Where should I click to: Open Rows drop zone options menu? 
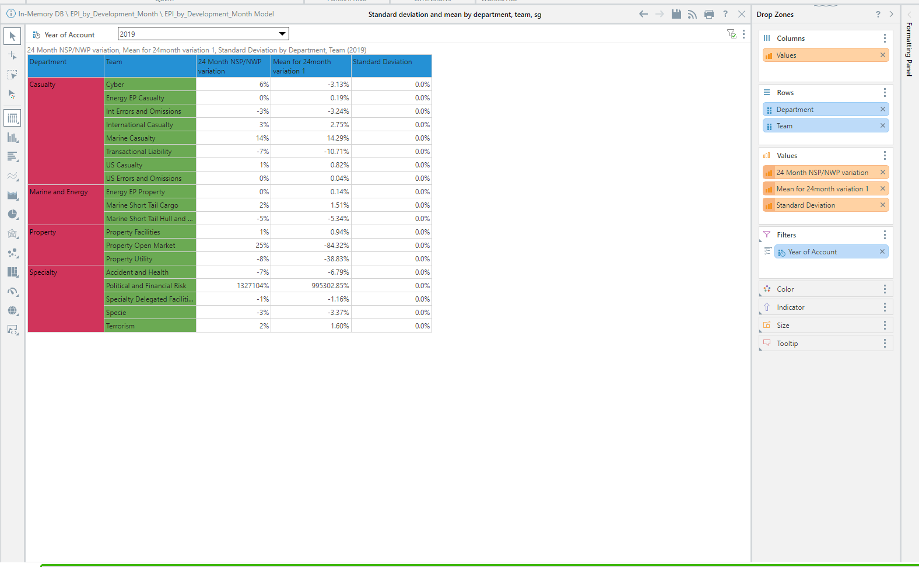coord(885,93)
